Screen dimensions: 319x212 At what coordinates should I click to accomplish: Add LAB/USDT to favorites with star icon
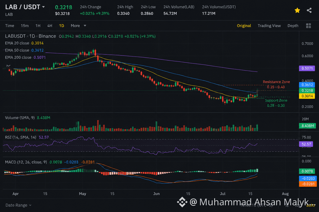(x=297, y=10)
